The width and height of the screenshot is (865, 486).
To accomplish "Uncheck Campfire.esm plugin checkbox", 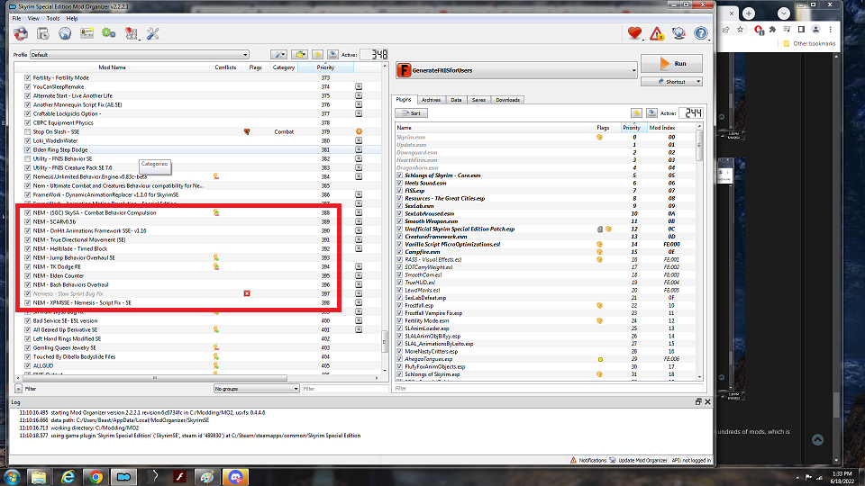I will tap(400, 252).
